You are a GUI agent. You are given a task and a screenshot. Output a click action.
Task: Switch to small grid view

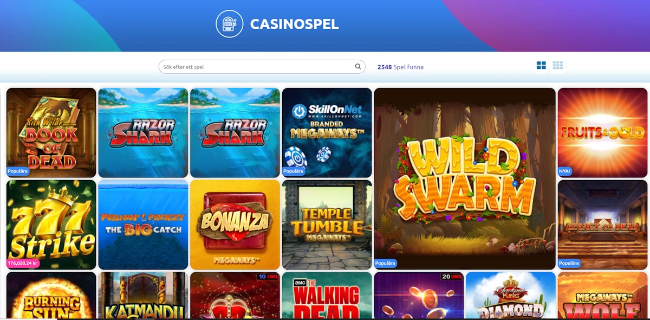coord(558,66)
